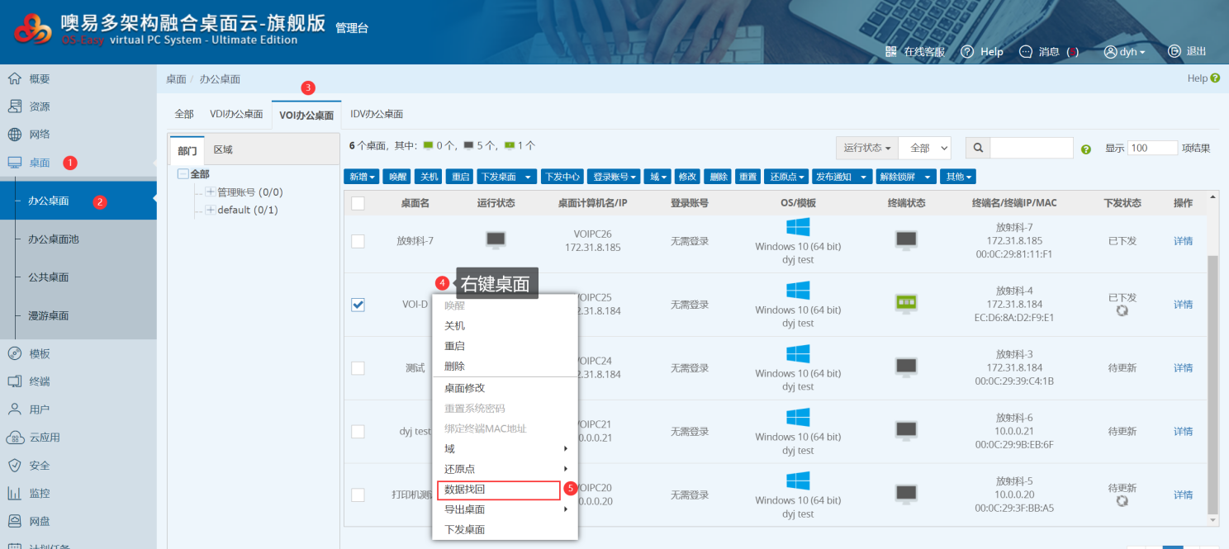Click the table's vertical scrollbar
This screenshot has width=1229, height=549.
(1212, 380)
